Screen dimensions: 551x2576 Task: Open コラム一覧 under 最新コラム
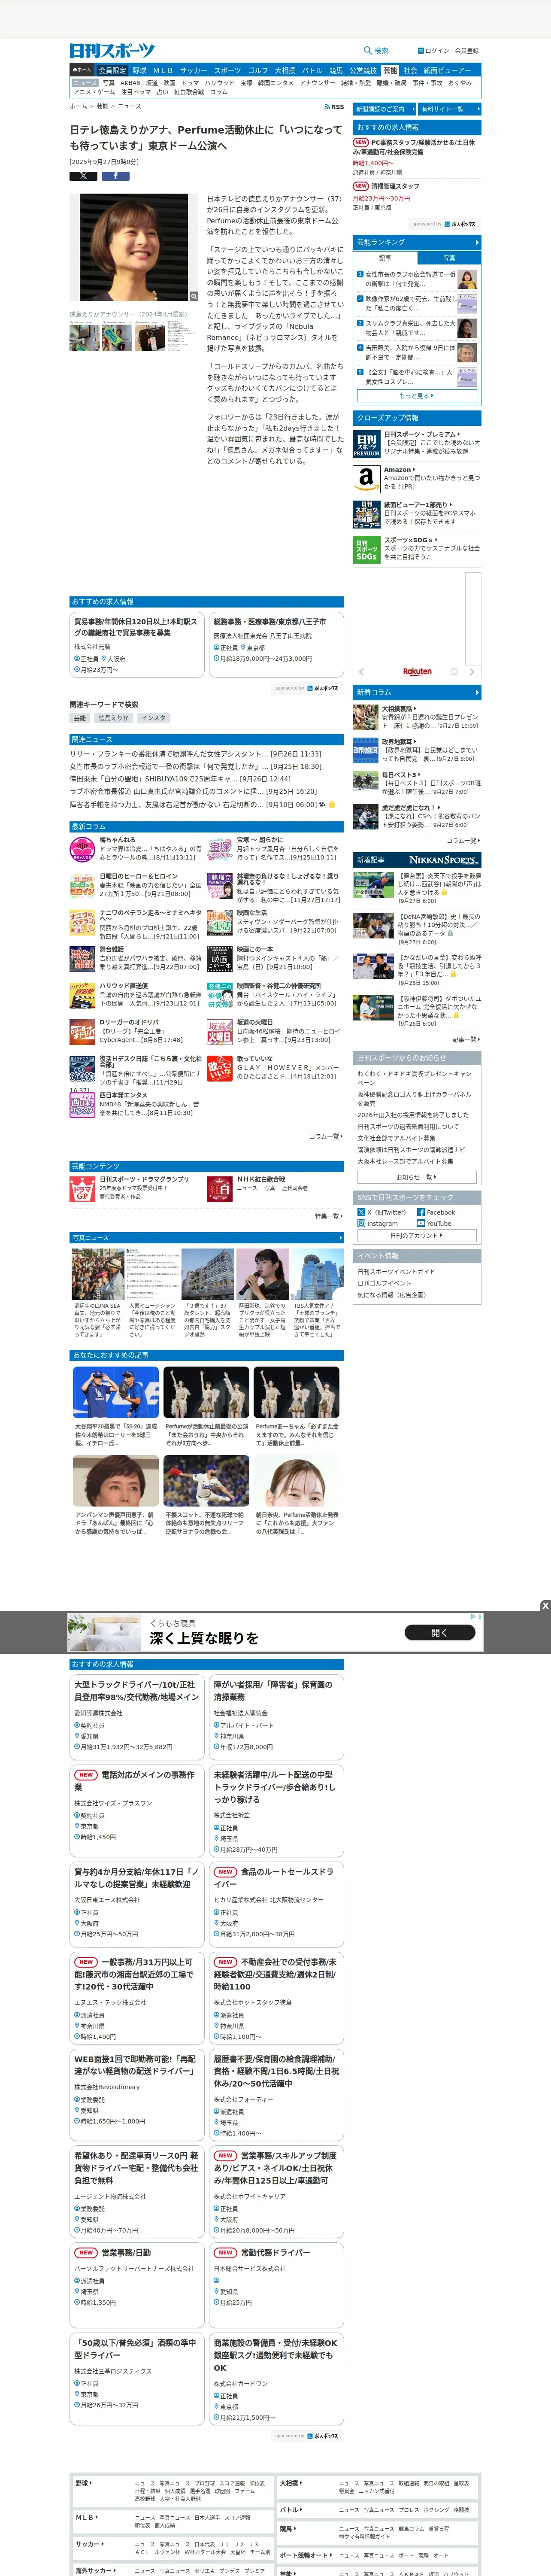click(x=326, y=1137)
